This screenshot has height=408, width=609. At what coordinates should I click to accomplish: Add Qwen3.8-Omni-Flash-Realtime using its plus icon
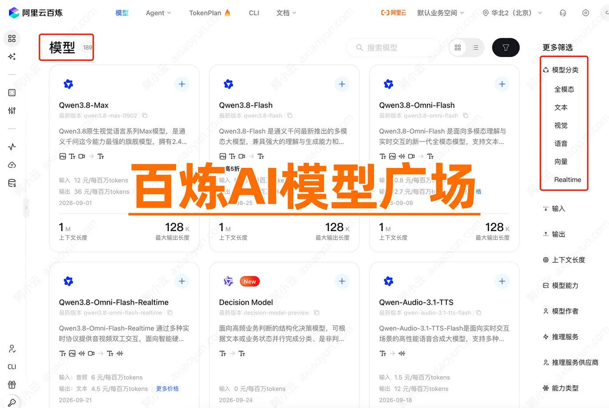182,281
